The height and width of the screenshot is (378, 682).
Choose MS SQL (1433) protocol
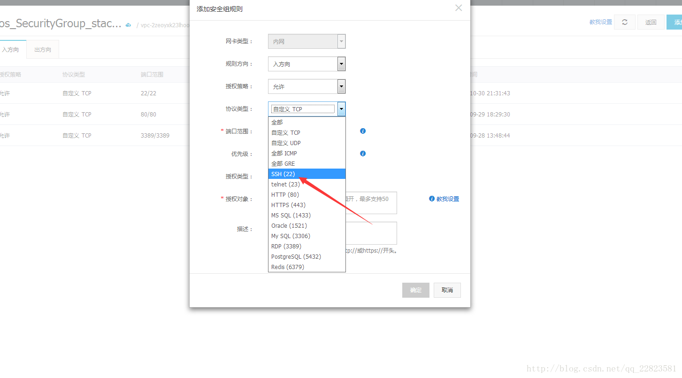point(307,215)
